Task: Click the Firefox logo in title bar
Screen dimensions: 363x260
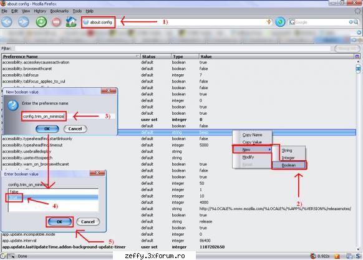Action: pyautogui.click(x=3, y=4)
